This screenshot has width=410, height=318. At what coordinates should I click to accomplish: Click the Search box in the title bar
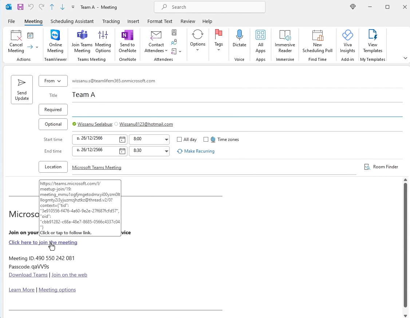[210, 7]
